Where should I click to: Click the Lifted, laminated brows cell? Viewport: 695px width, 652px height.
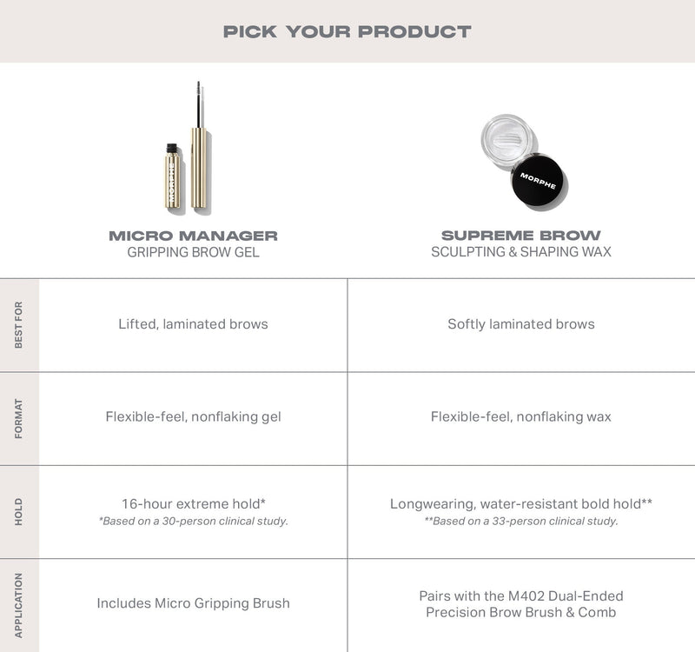[x=193, y=324]
